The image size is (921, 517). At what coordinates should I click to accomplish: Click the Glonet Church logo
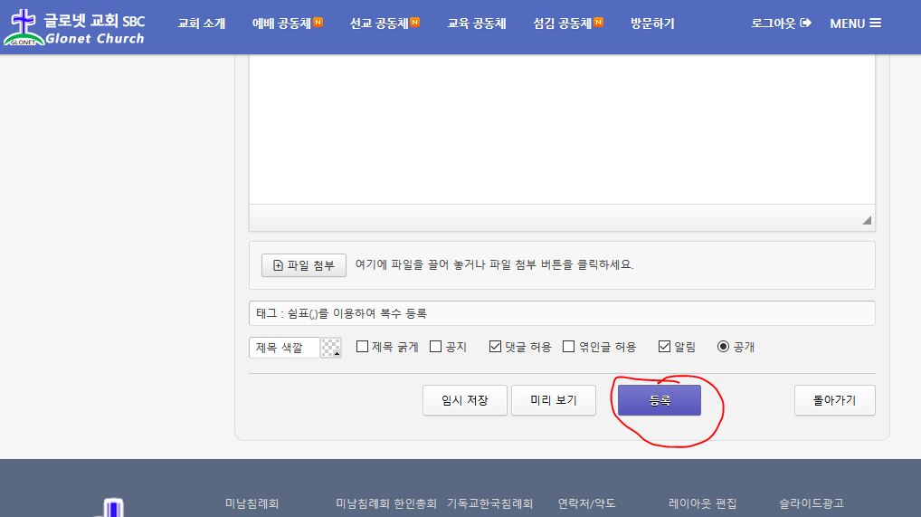(x=74, y=28)
